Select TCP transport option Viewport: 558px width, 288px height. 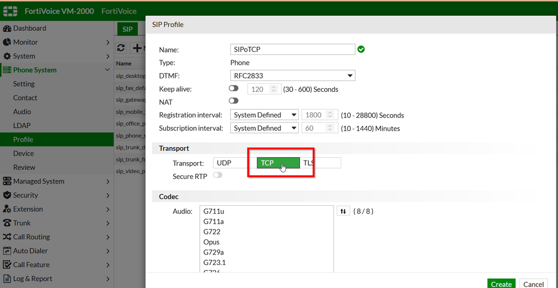click(278, 163)
